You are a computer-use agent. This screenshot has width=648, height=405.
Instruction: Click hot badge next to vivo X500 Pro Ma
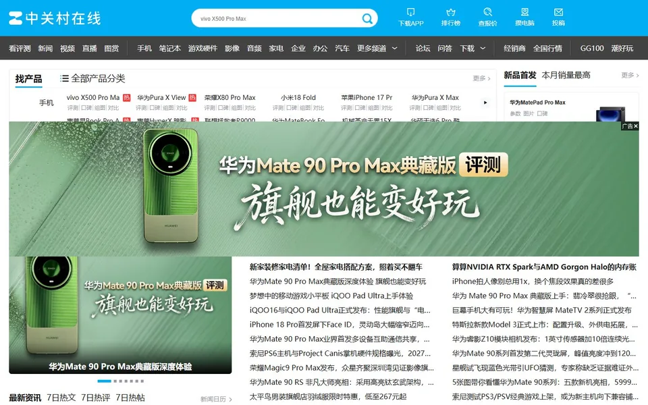point(126,97)
